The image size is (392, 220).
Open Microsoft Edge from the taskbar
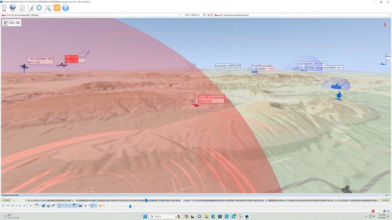pyautogui.click(x=213, y=216)
